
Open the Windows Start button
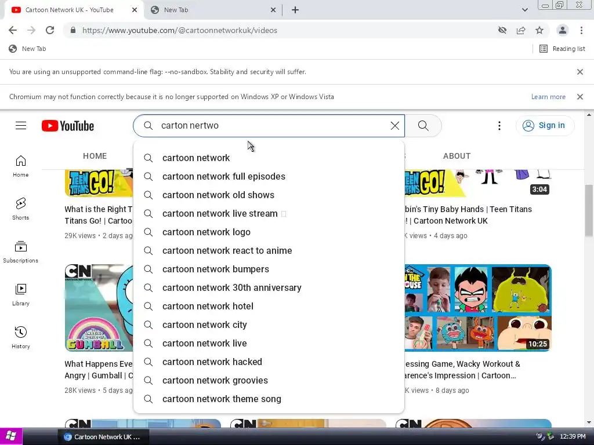click(x=11, y=436)
